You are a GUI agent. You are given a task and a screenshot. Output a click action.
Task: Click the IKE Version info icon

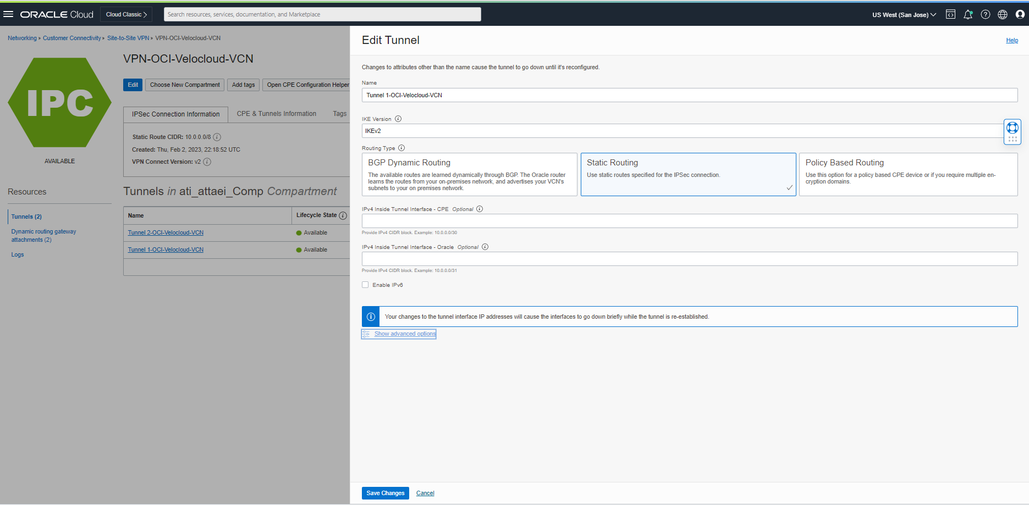[398, 119]
